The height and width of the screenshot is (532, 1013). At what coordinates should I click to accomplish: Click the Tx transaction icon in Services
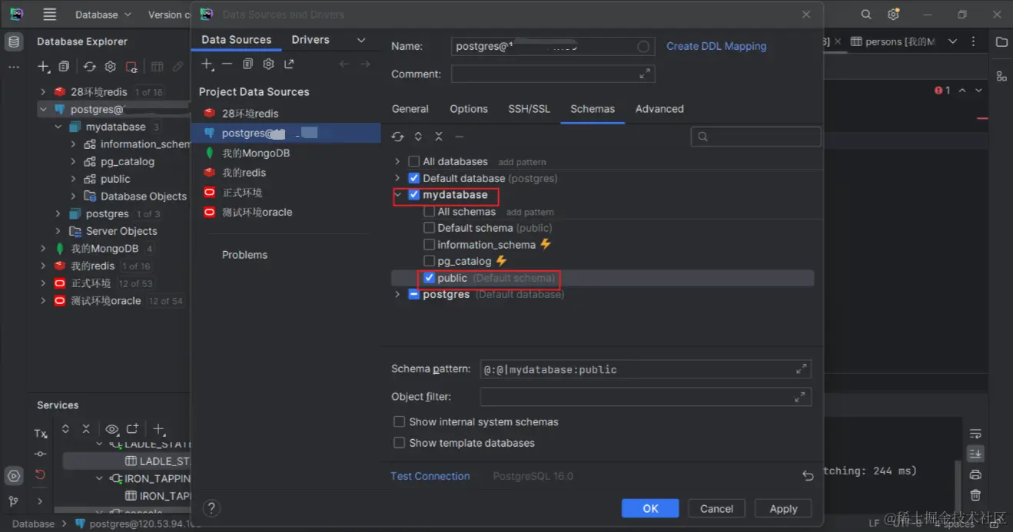click(x=41, y=434)
